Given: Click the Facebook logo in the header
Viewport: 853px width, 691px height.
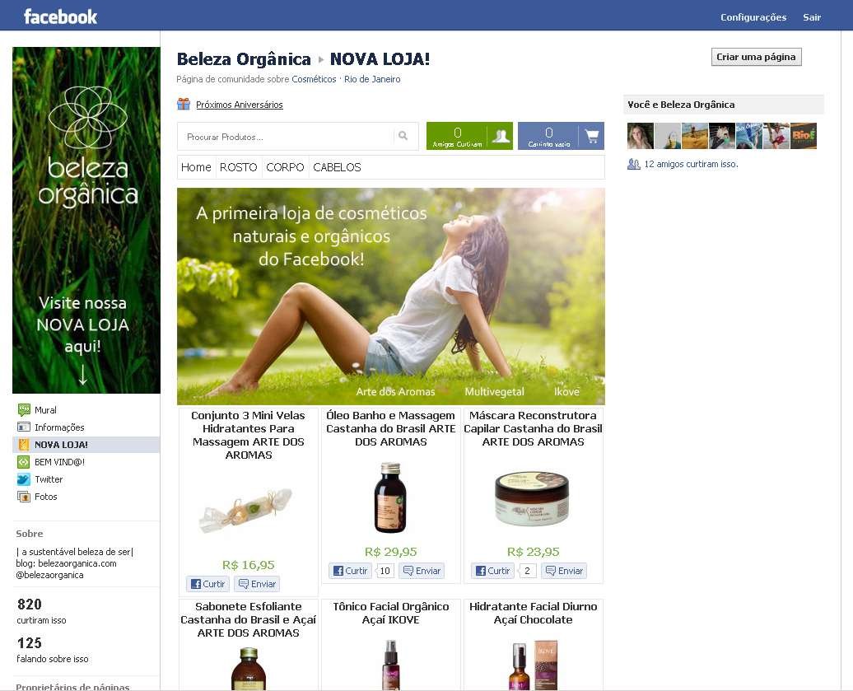Looking at the screenshot, I should point(60,16).
